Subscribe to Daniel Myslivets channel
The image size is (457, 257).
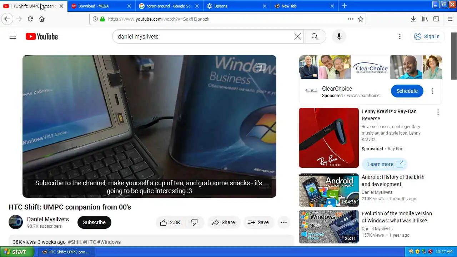(94, 222)
